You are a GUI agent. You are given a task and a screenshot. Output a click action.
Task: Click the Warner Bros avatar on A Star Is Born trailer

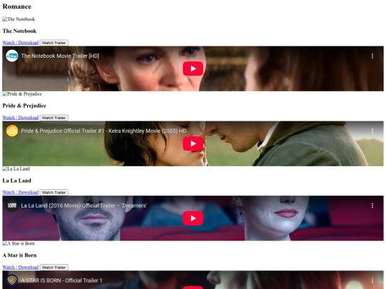tap(12, 280)
